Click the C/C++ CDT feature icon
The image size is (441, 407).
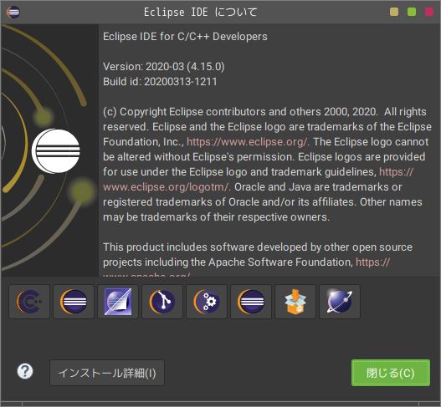[x=29, y=302]
